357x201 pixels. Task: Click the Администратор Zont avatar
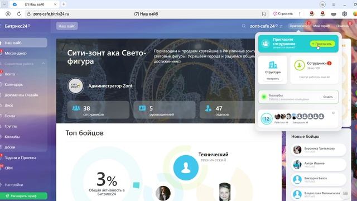point(76,86)
